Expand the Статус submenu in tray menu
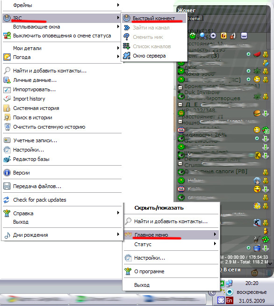The width and height of the screenshot is (274, 306). (x=171, y=244)
